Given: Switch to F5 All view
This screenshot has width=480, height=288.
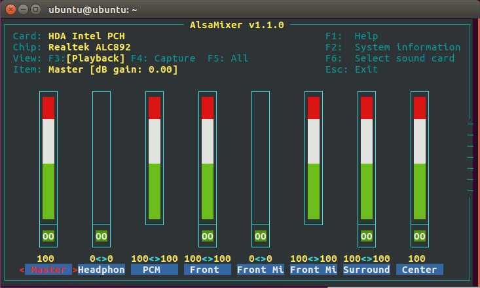Looking at the screenshot, I should 228,58.
